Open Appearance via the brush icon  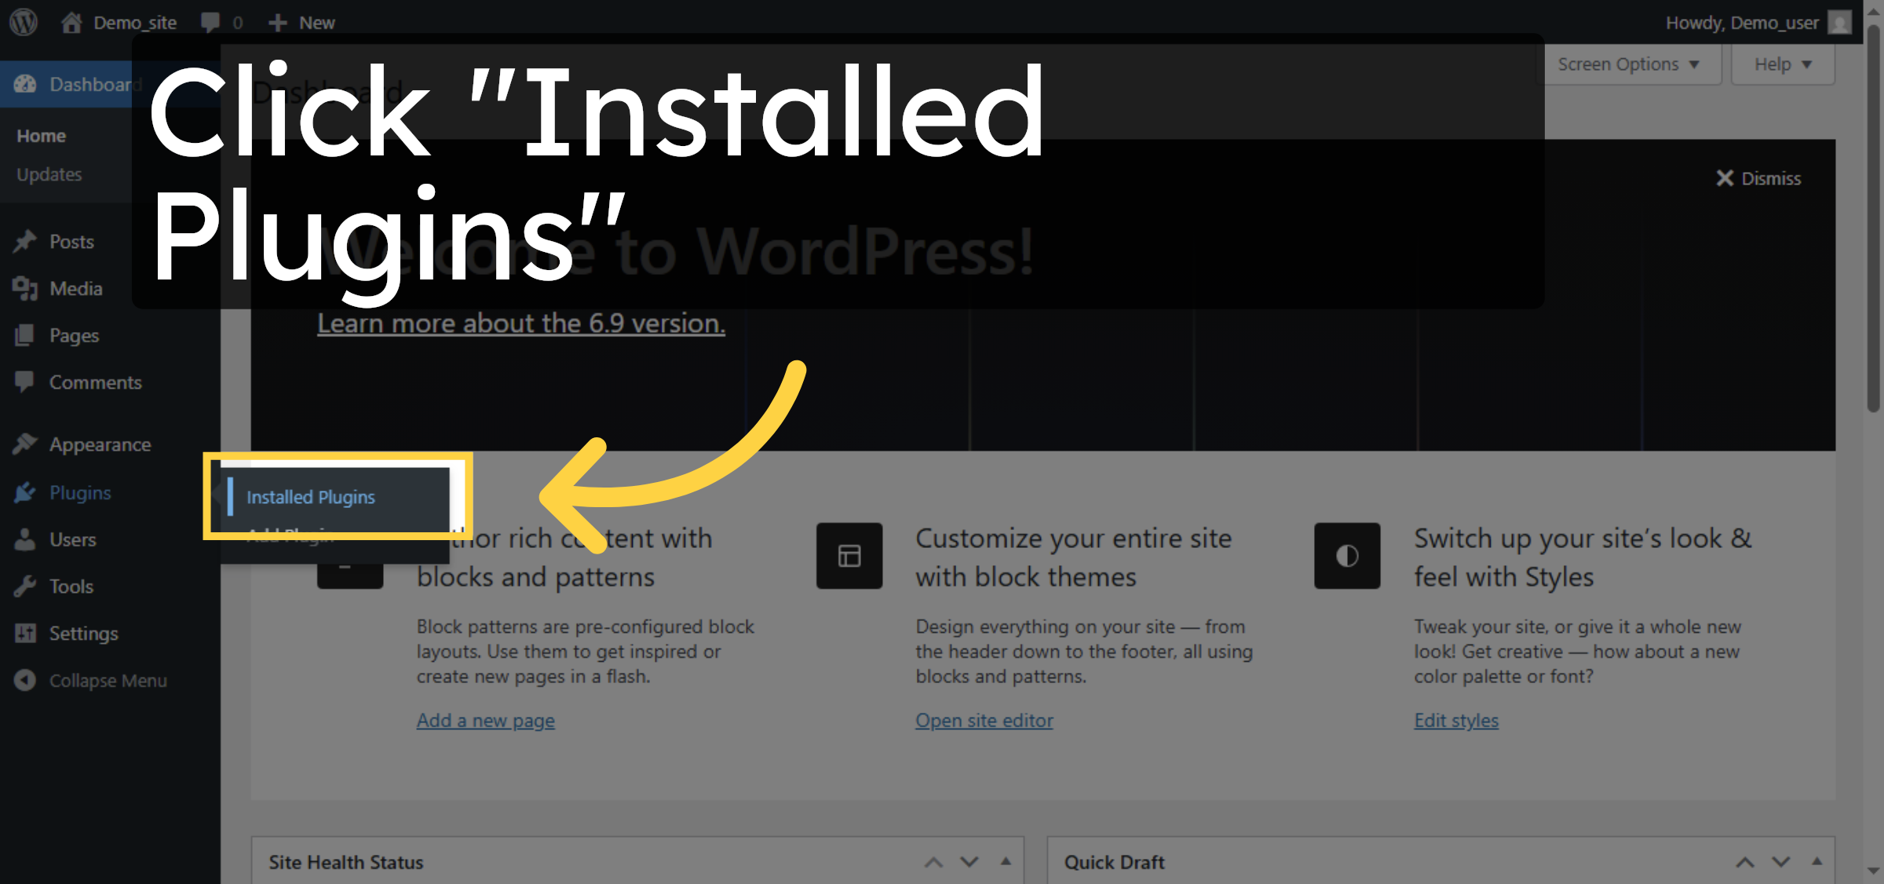pos(26,444)
